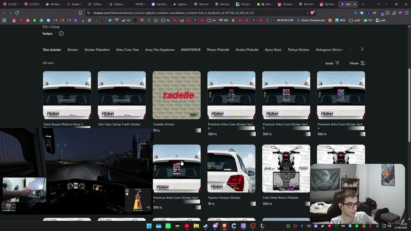Select the Arka Cam Yazı category
Image resolution: width=411 pixels, height=231 pixels.
tap(127, 50)
